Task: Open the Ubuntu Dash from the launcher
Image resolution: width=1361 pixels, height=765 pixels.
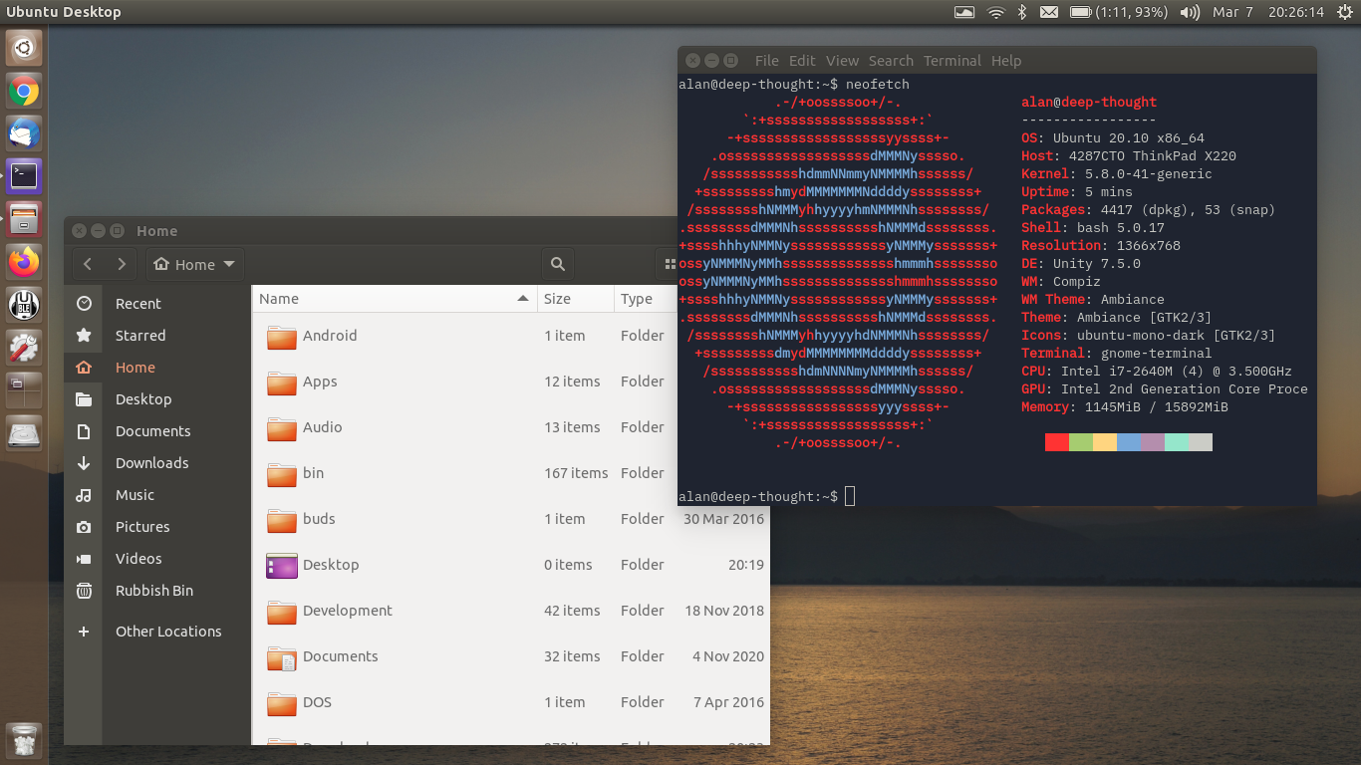Action: tap(24, 47)
